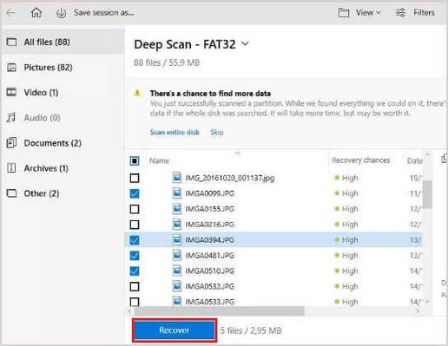This screenshot has width=448, height=346.
Task: Click the horizontal scrollbar under file list
Action: pyautogui.click(x=220, y=311)
